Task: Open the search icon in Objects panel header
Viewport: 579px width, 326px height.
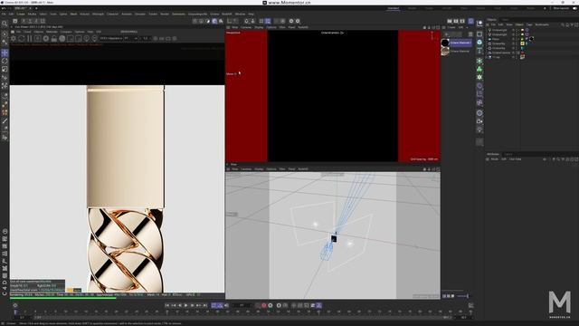Action: point(563,24)
